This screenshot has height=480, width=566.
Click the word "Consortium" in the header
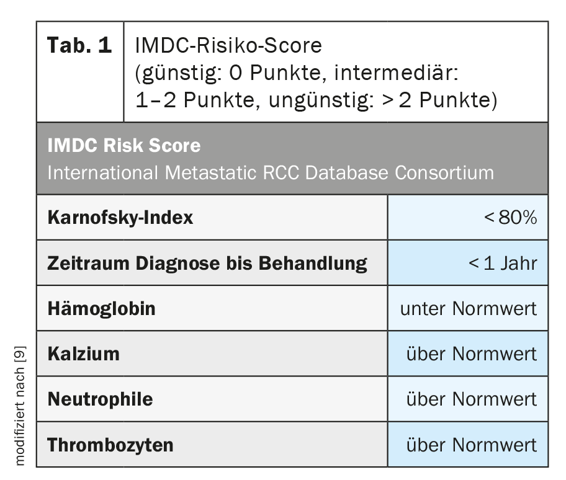[x=444, y=172]
